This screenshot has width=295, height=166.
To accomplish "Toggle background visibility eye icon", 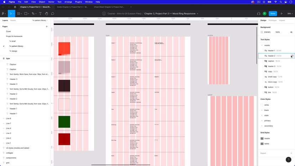I will click(x=291, y=32).
